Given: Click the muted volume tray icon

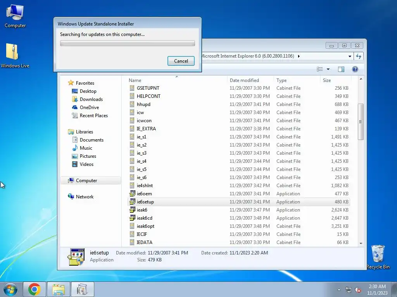Looking at the screenshot, I should (x=358, y=290).
